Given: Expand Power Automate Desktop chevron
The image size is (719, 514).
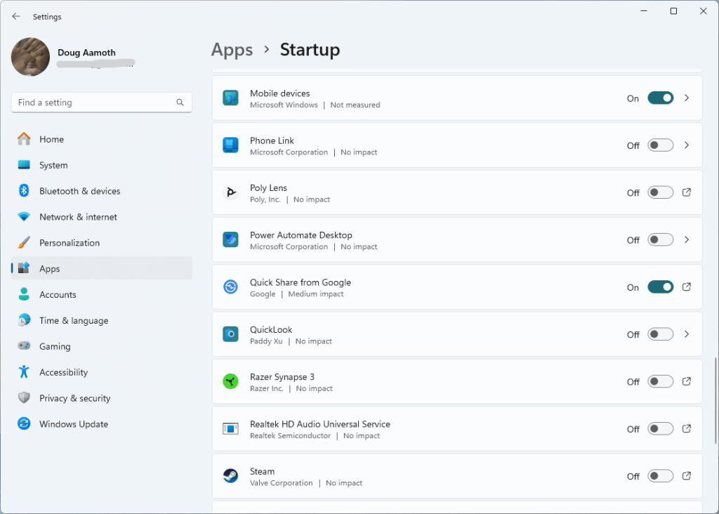Looking at the screenshot, I should point(687,239).
